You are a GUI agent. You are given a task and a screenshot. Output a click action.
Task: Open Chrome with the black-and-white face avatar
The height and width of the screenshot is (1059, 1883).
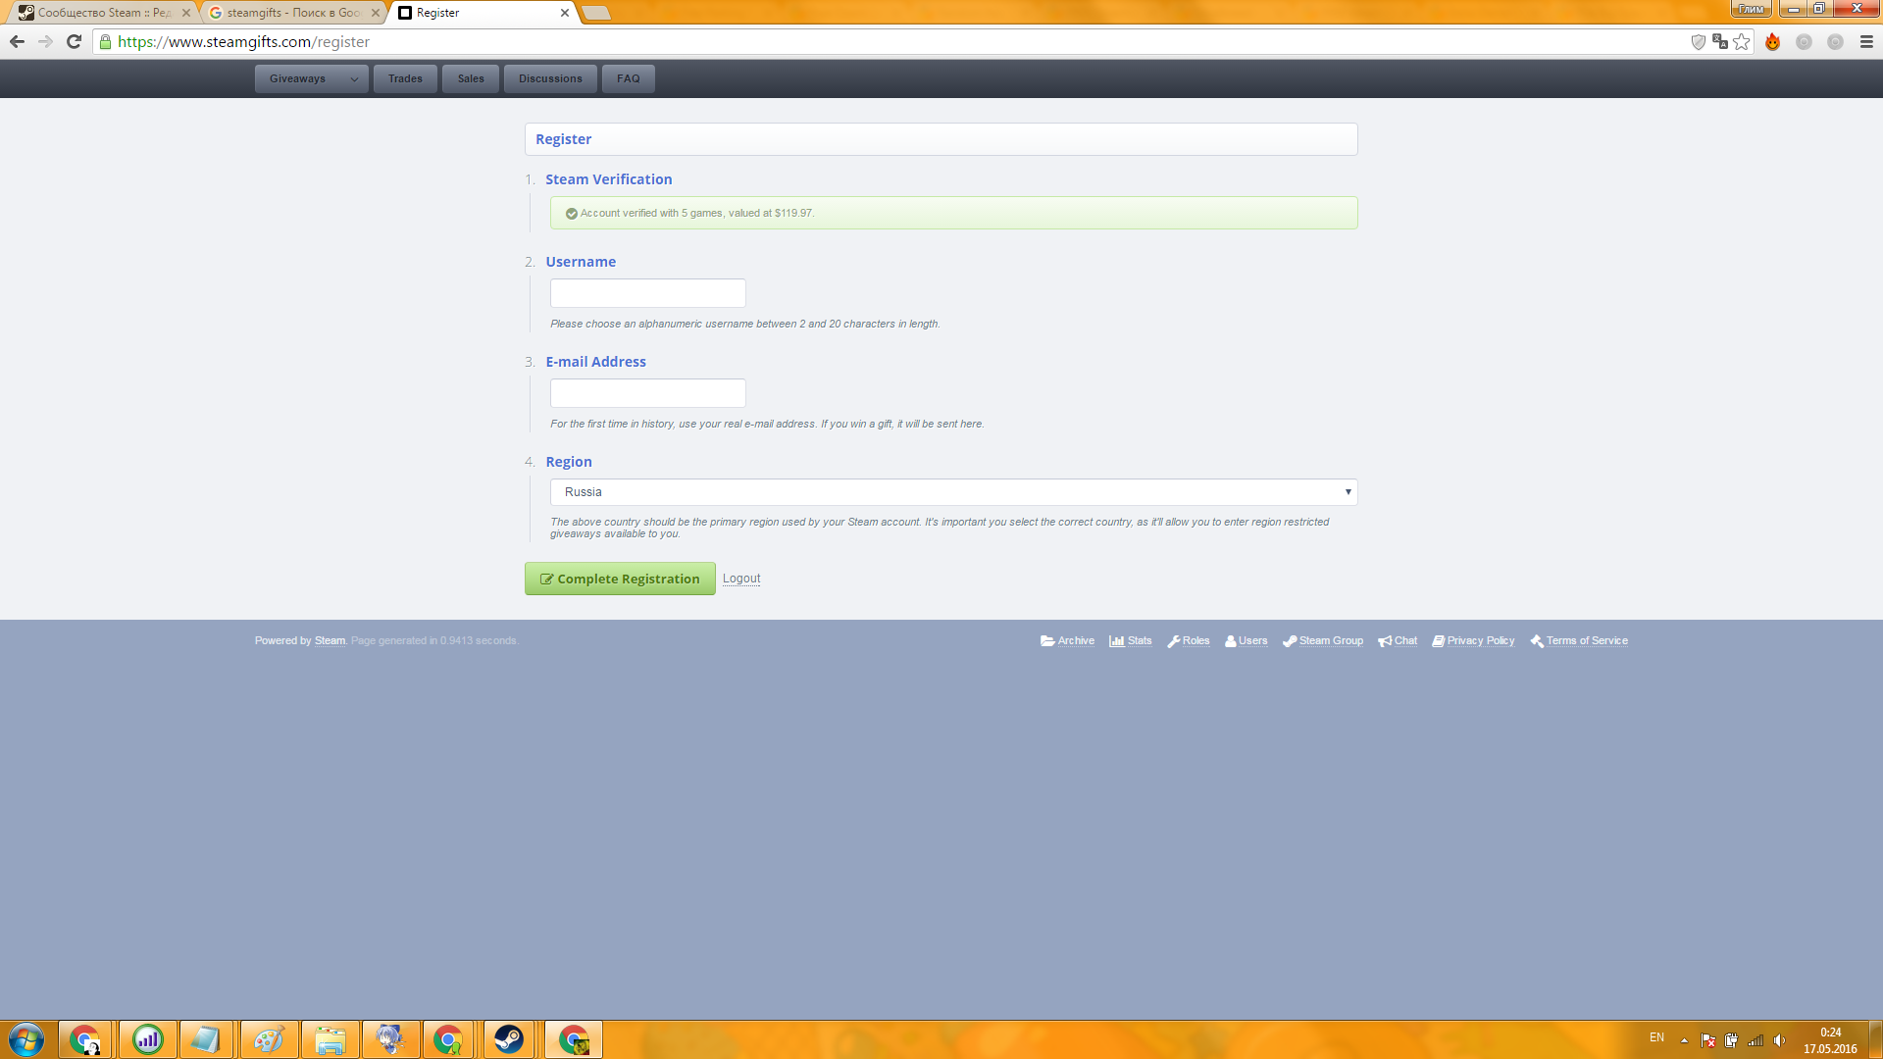pyautogui.click(x=86, y=1039)
